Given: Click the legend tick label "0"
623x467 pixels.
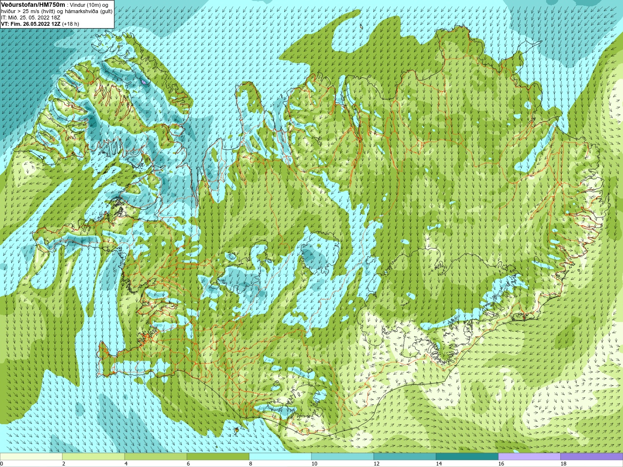Looking at the screenshot, I should 1,464.
